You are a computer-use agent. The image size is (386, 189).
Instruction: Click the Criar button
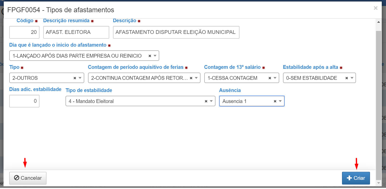click(x=356, y=178)
